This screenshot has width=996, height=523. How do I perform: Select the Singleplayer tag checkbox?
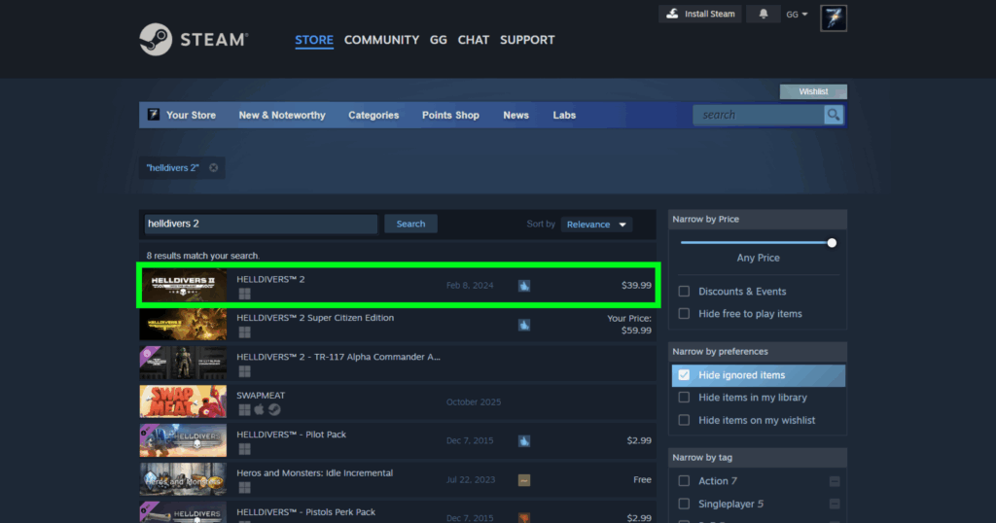pos(684,504)
